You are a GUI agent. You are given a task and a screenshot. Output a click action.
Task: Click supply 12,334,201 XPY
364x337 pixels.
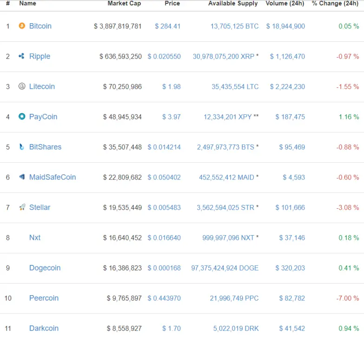pyautogui.click(x=228, y=117)
